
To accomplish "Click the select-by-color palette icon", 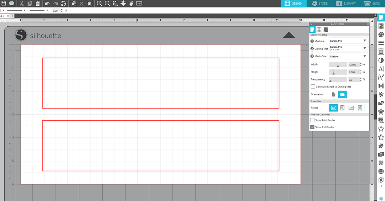I will (89, 4).
